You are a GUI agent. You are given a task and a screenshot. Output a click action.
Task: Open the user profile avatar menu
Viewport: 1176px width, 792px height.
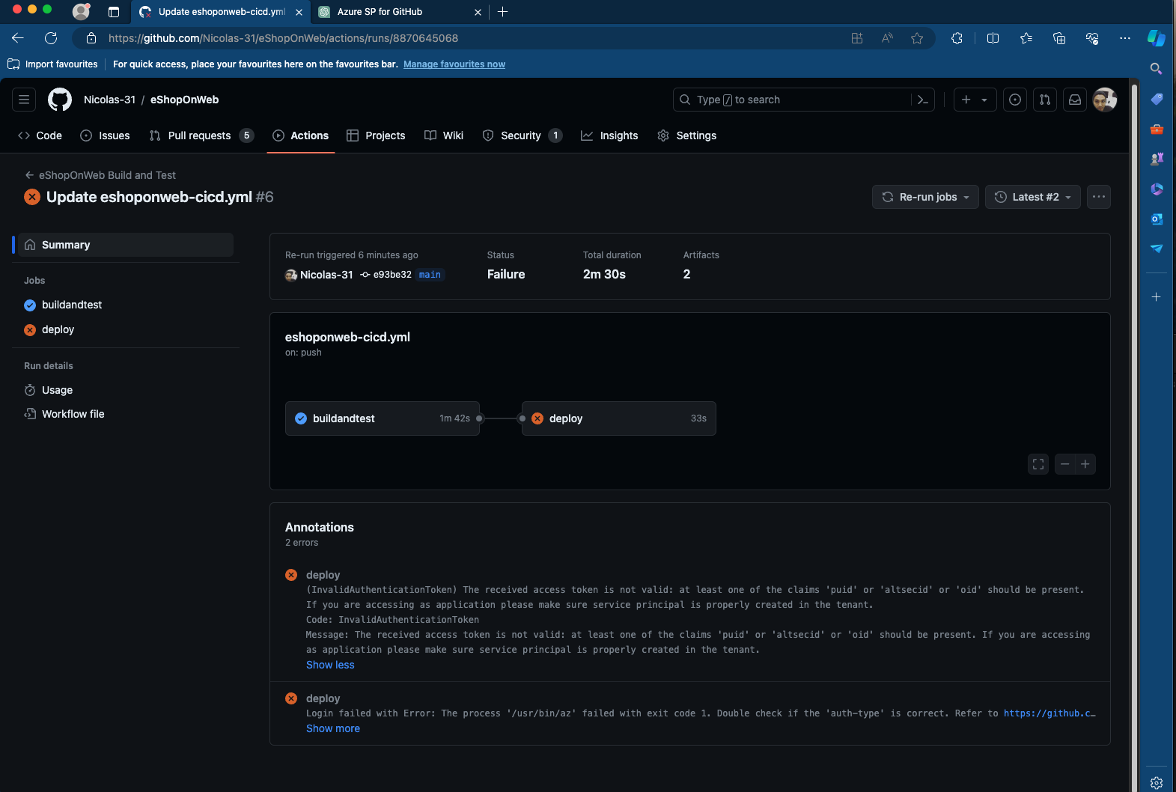pos(1105,100)
